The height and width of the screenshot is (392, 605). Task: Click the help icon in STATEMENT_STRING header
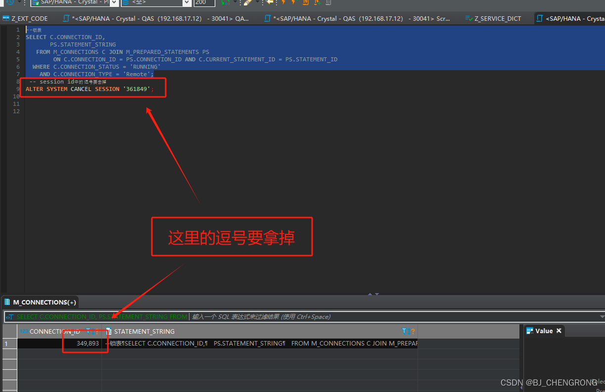413,332
